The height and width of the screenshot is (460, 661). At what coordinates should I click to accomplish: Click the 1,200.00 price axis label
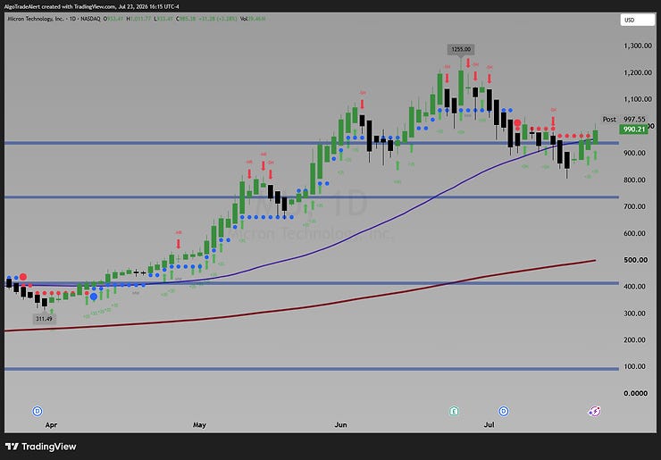[638, 72]
